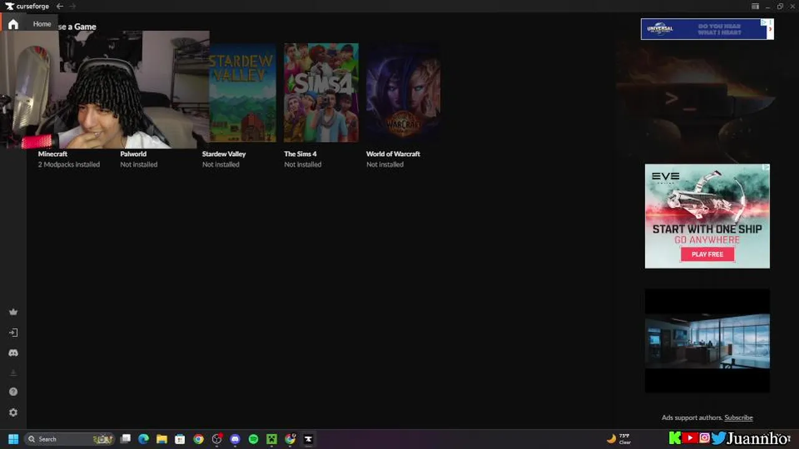The height and width of the screenshot is (449, 799).
Task: Open the second Chrome profile icon on the taskbar
Action: point(290,439)
